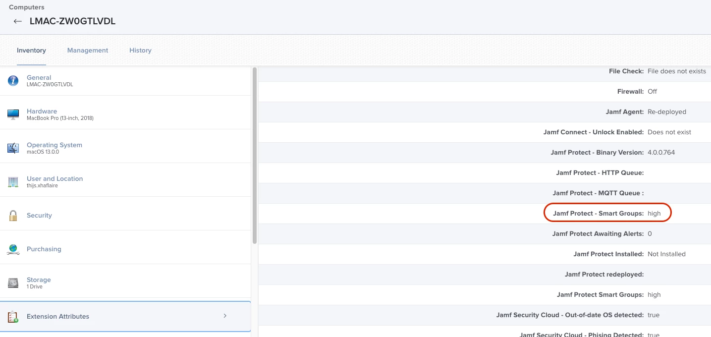This screenshot has height=337, width=711.
Task: Click 'Jamf Protect redeployed:' label
Action: point(604,275)
